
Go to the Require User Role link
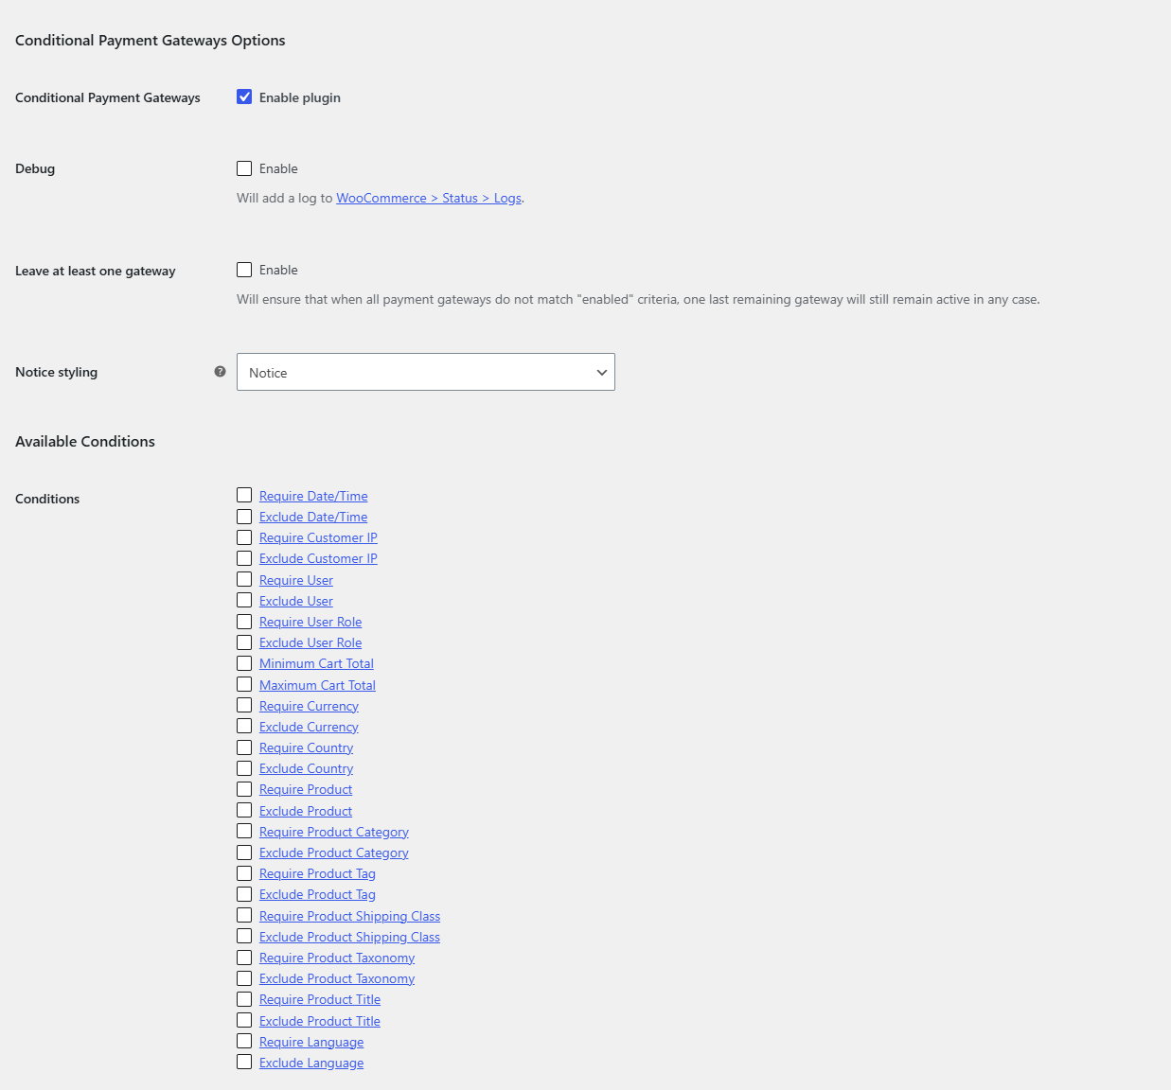pos(310,622)
